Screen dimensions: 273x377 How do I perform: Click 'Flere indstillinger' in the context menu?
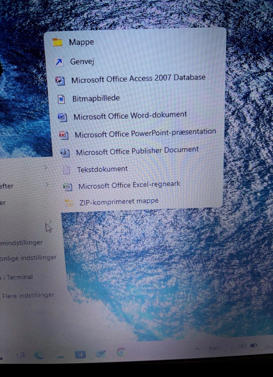28,296
